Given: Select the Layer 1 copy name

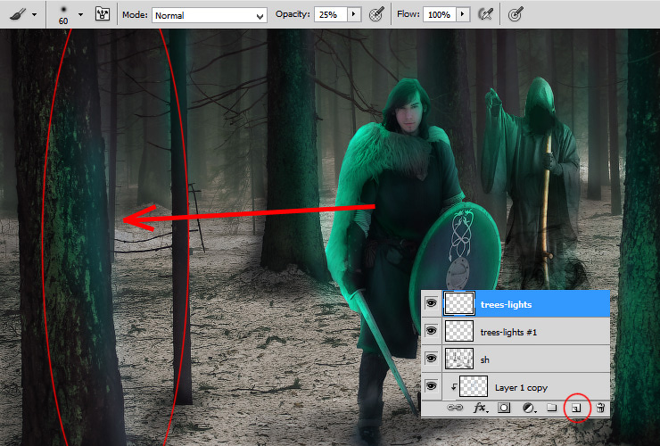Looking at the screenshot, I should [x=521, y=388].
